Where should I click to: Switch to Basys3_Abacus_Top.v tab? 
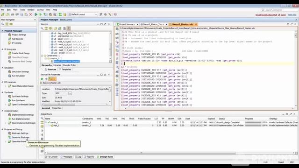tap(154, 24)
